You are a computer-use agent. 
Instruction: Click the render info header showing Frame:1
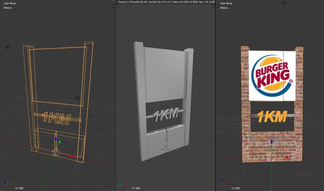[166, 2]
